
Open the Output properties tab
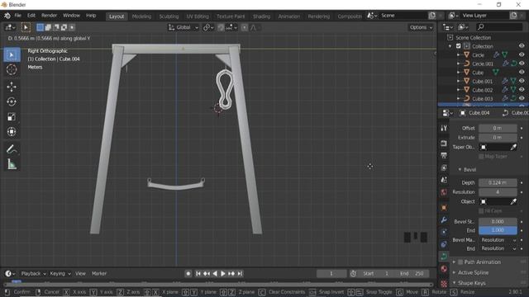click(x=444, y=156)
